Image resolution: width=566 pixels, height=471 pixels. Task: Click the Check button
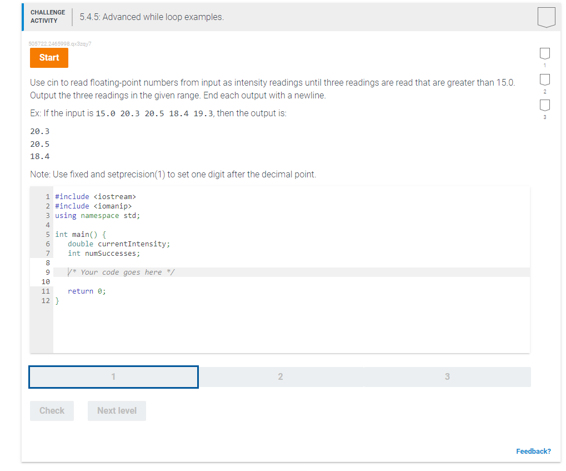[x=52, y=410]
